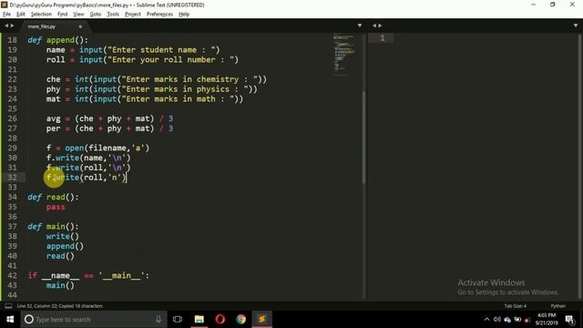The width and height of the screenshot is (583, 328).
Task: Open the Help menu
Action: pyautogui.click(x=184, y=15)
